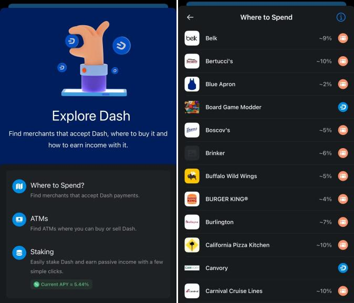
Task: Open the Burlington merchant name
Action: coord(220,223)
